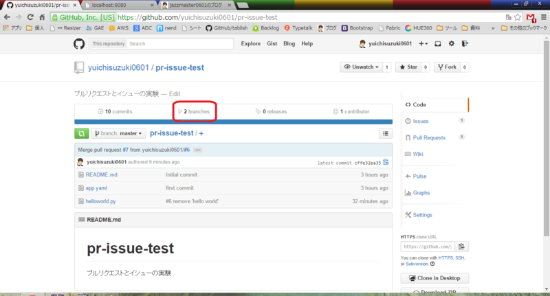Open Pull Requests in sidebar

click(x=429, y=137)
